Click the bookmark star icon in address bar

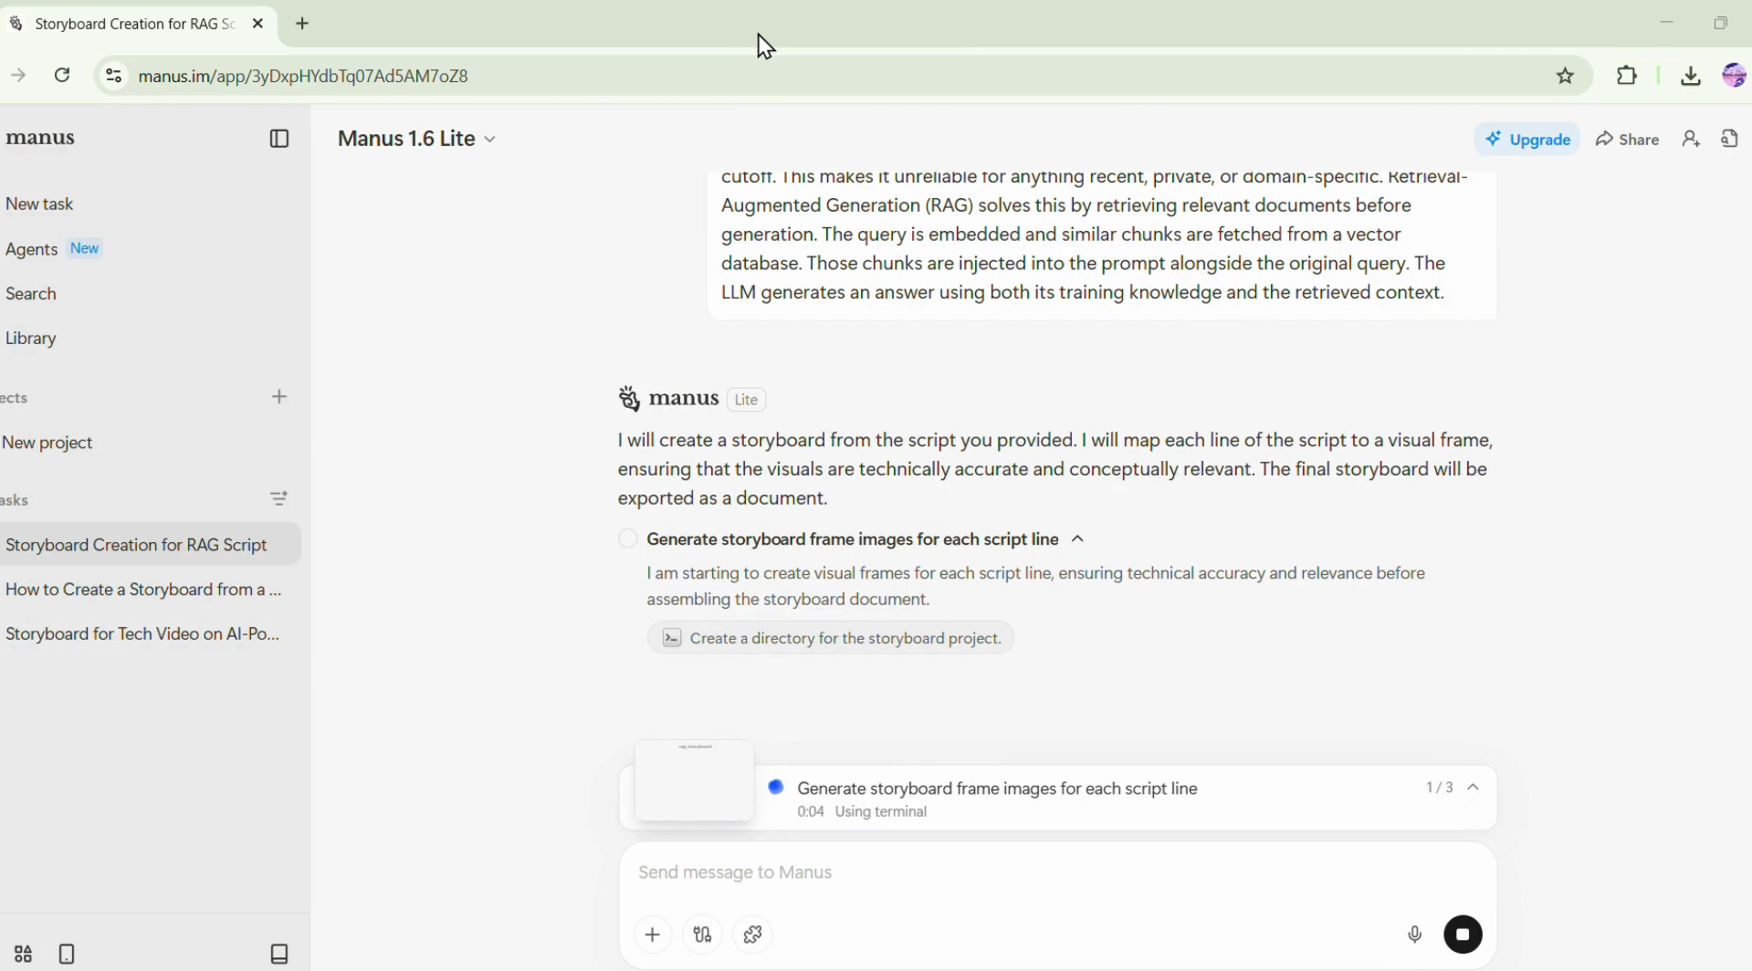(x=1566, y=76)
